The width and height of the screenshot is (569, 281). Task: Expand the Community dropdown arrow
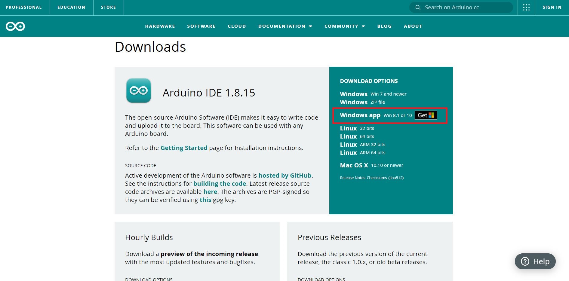coord(363,26)
